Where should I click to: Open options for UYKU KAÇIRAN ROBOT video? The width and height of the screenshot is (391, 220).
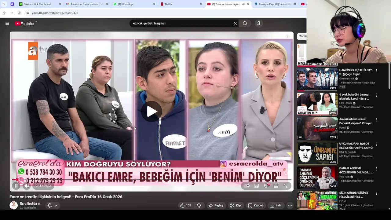(377, 144)
